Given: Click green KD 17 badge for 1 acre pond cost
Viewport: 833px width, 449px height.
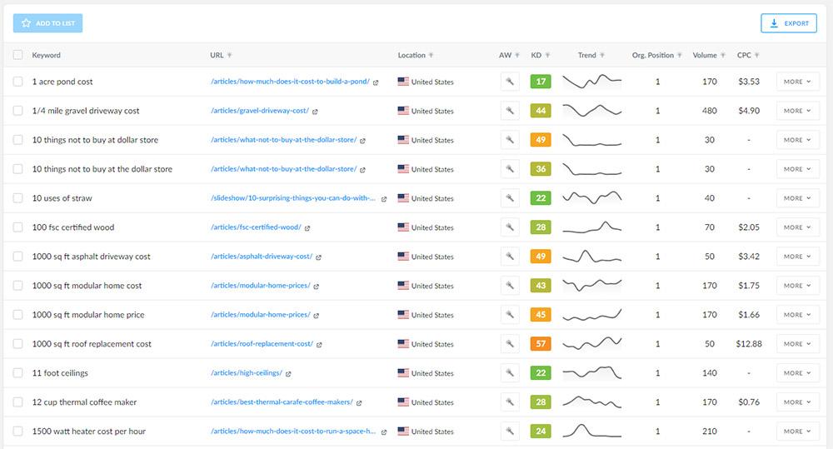Looking at the screenshot, I should [541, 82].
